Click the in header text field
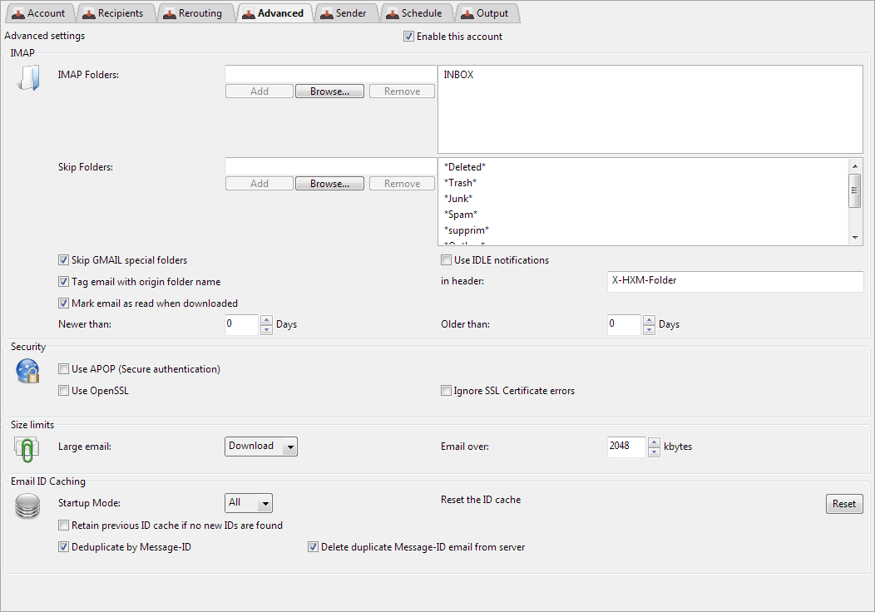The width and height of the screenshot is (875, 612). (x=734, y=281)
